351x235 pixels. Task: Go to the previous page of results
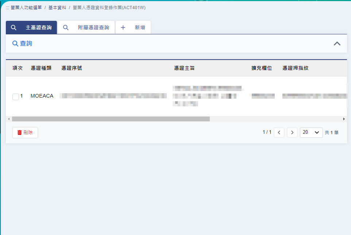[x=279, y=133]
